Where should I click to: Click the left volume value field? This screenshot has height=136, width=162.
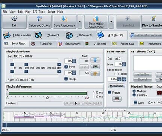pos(69,61)
